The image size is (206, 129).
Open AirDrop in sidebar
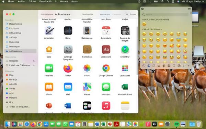point(20,37)
